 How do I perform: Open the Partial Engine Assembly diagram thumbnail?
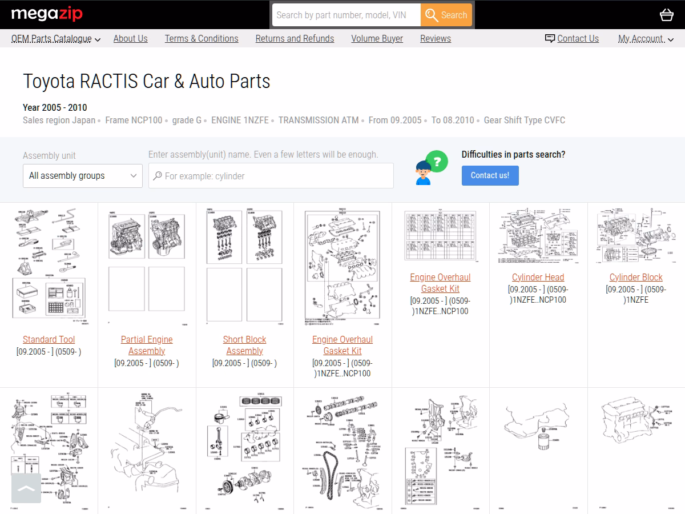click(147, 266)
